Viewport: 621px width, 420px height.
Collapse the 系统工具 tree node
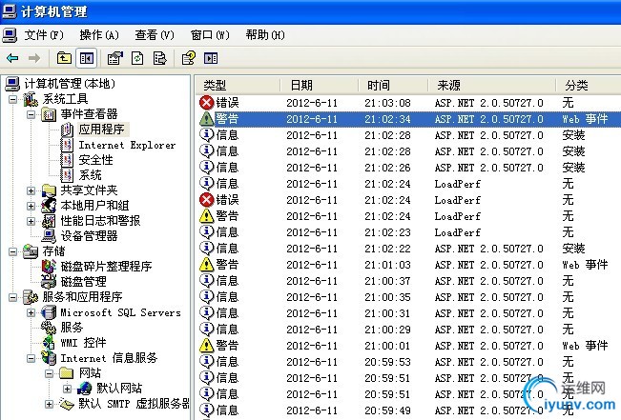point(12,99)
